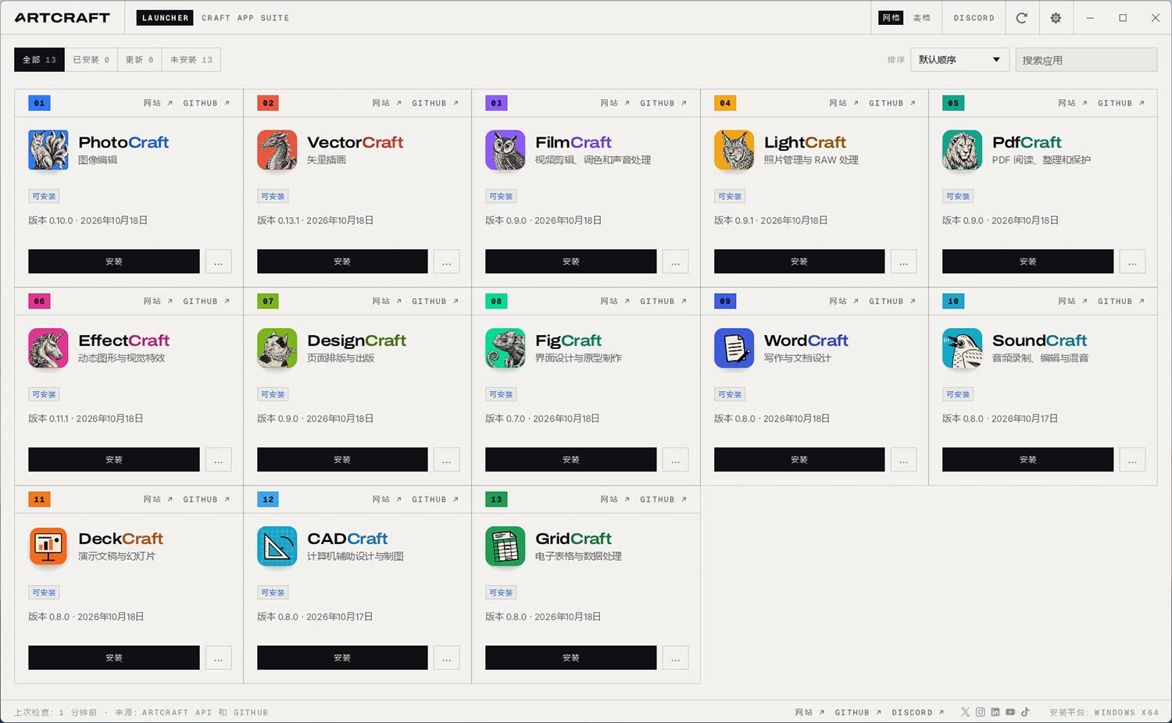1172x723 pixels.
Task: Click the PhotoCraft nine-tailed fox app icon
Action: pyautogui.click(x=48, y=150)
